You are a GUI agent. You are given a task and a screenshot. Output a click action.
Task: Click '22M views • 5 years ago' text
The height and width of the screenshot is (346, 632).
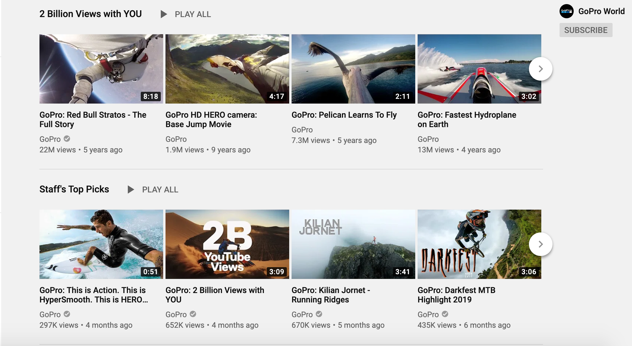pos(81,150)
